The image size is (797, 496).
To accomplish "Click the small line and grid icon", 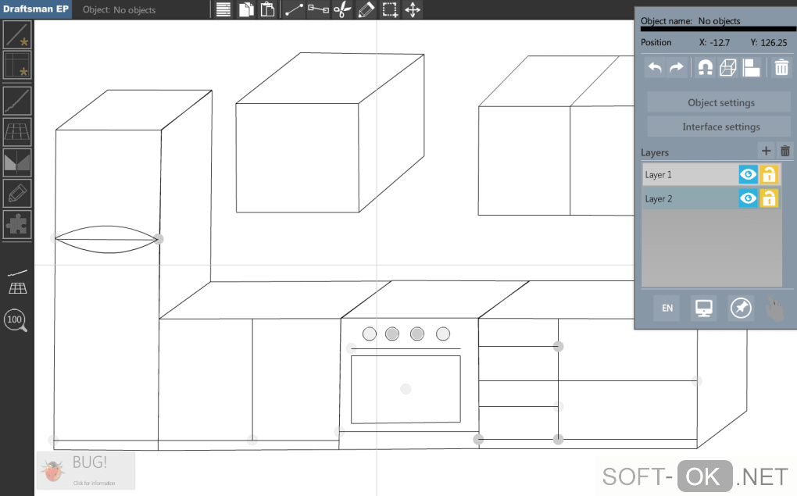I will [17, 282].
